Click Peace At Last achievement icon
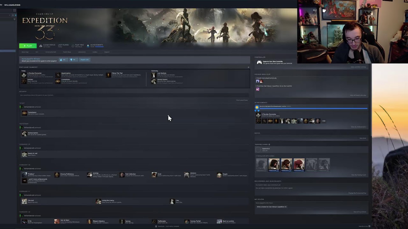Viewport: 408px width, 229px height. point(24,155)
